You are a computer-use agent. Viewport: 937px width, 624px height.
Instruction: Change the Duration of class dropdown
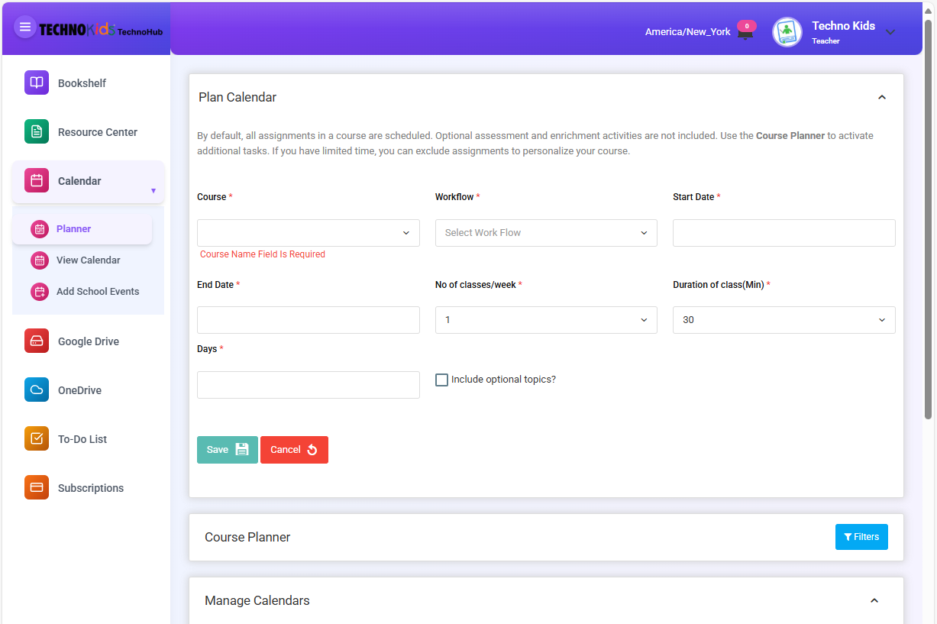(x=784, y=319)
